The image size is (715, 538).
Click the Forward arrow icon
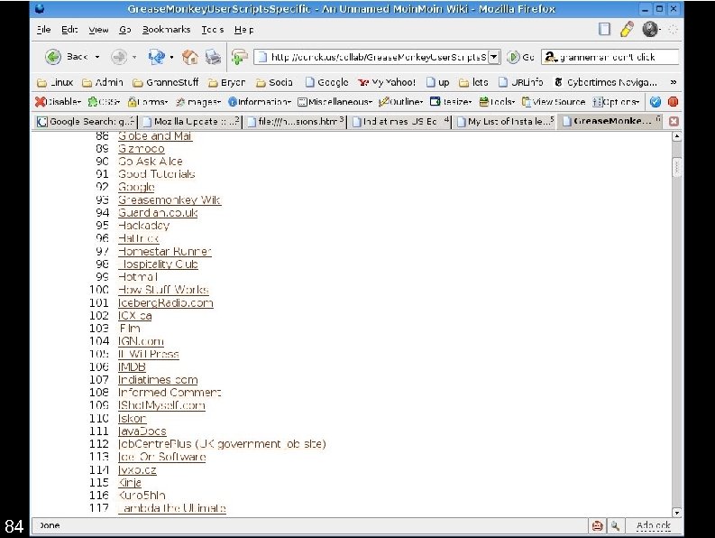tap(119, 57)
